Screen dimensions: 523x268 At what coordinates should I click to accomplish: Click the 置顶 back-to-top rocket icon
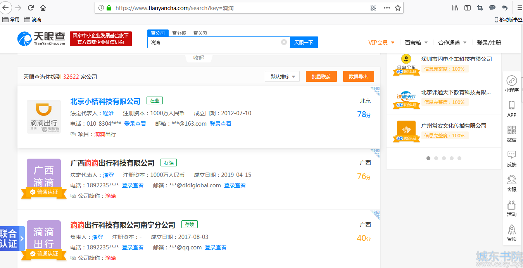point(512,233)
